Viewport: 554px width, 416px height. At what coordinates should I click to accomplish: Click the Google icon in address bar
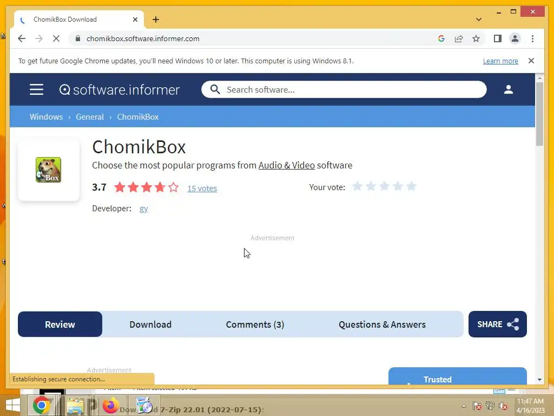(x=441, y=38)
